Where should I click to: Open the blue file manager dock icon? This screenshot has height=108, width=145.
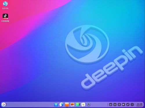[x=56, y=105]
